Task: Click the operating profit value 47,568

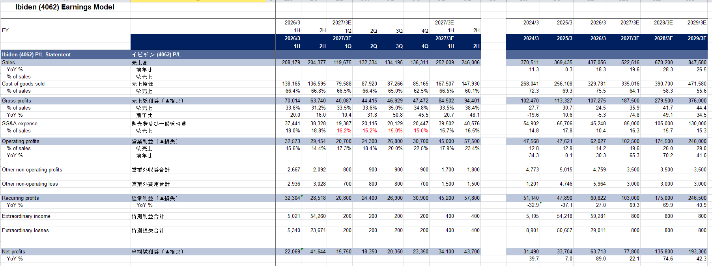Action: pyautogui.click(x=531, y=141)
